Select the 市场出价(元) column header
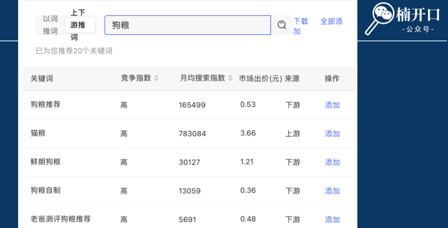448x228 pixels. pyautogui.click(x=261, y=78)
